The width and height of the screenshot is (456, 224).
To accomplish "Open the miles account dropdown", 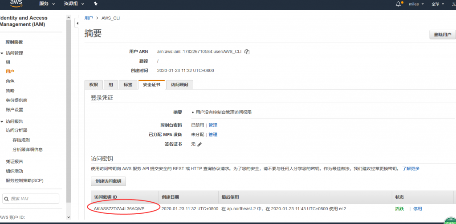I will coord(416,4).
